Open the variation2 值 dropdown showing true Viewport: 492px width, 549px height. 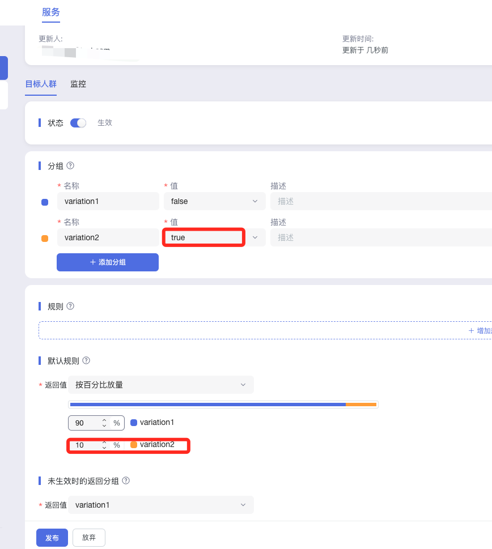(214, 237)
